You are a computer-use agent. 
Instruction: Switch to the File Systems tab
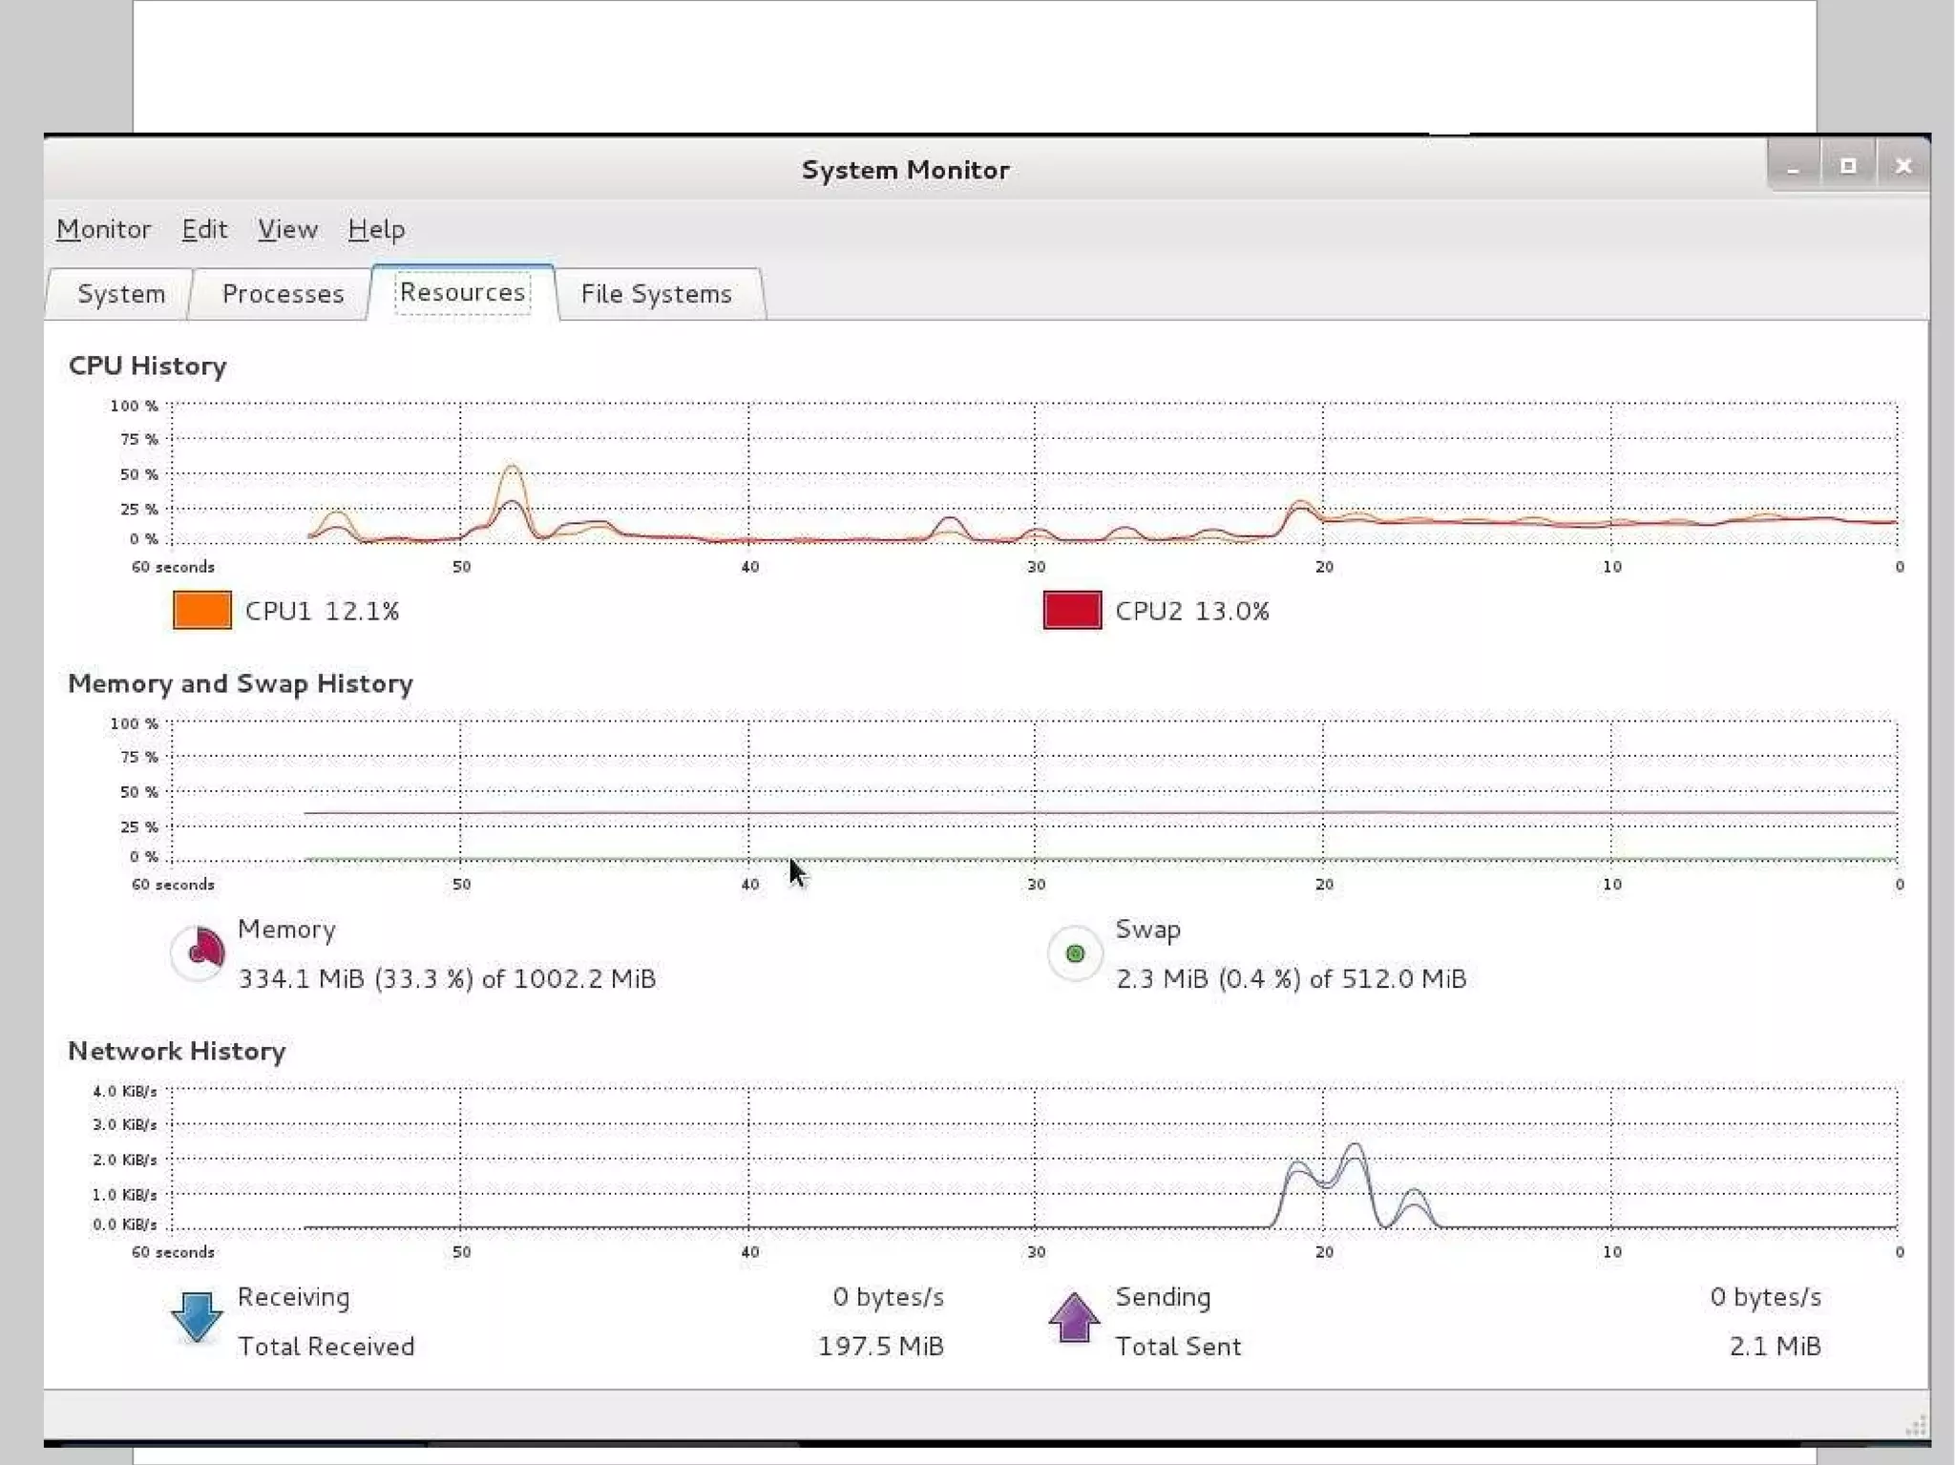tap(656, 294)
